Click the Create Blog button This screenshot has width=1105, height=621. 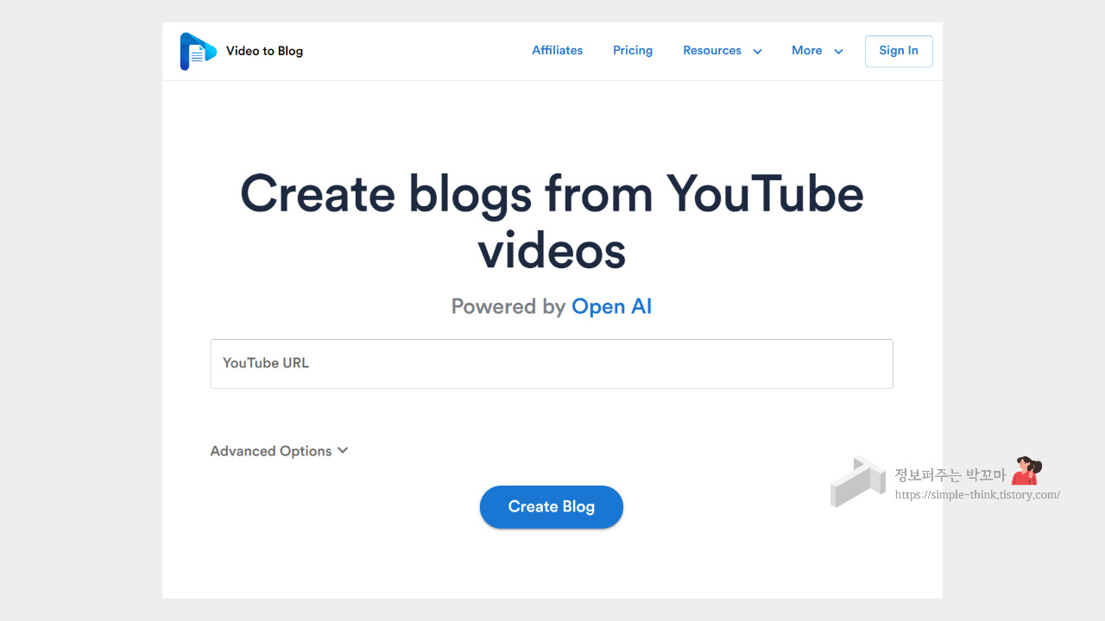[552, 507]
